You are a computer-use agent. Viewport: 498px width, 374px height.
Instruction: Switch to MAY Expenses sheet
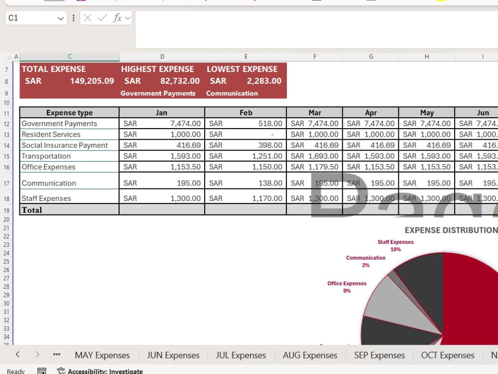[x=102, y=355]
